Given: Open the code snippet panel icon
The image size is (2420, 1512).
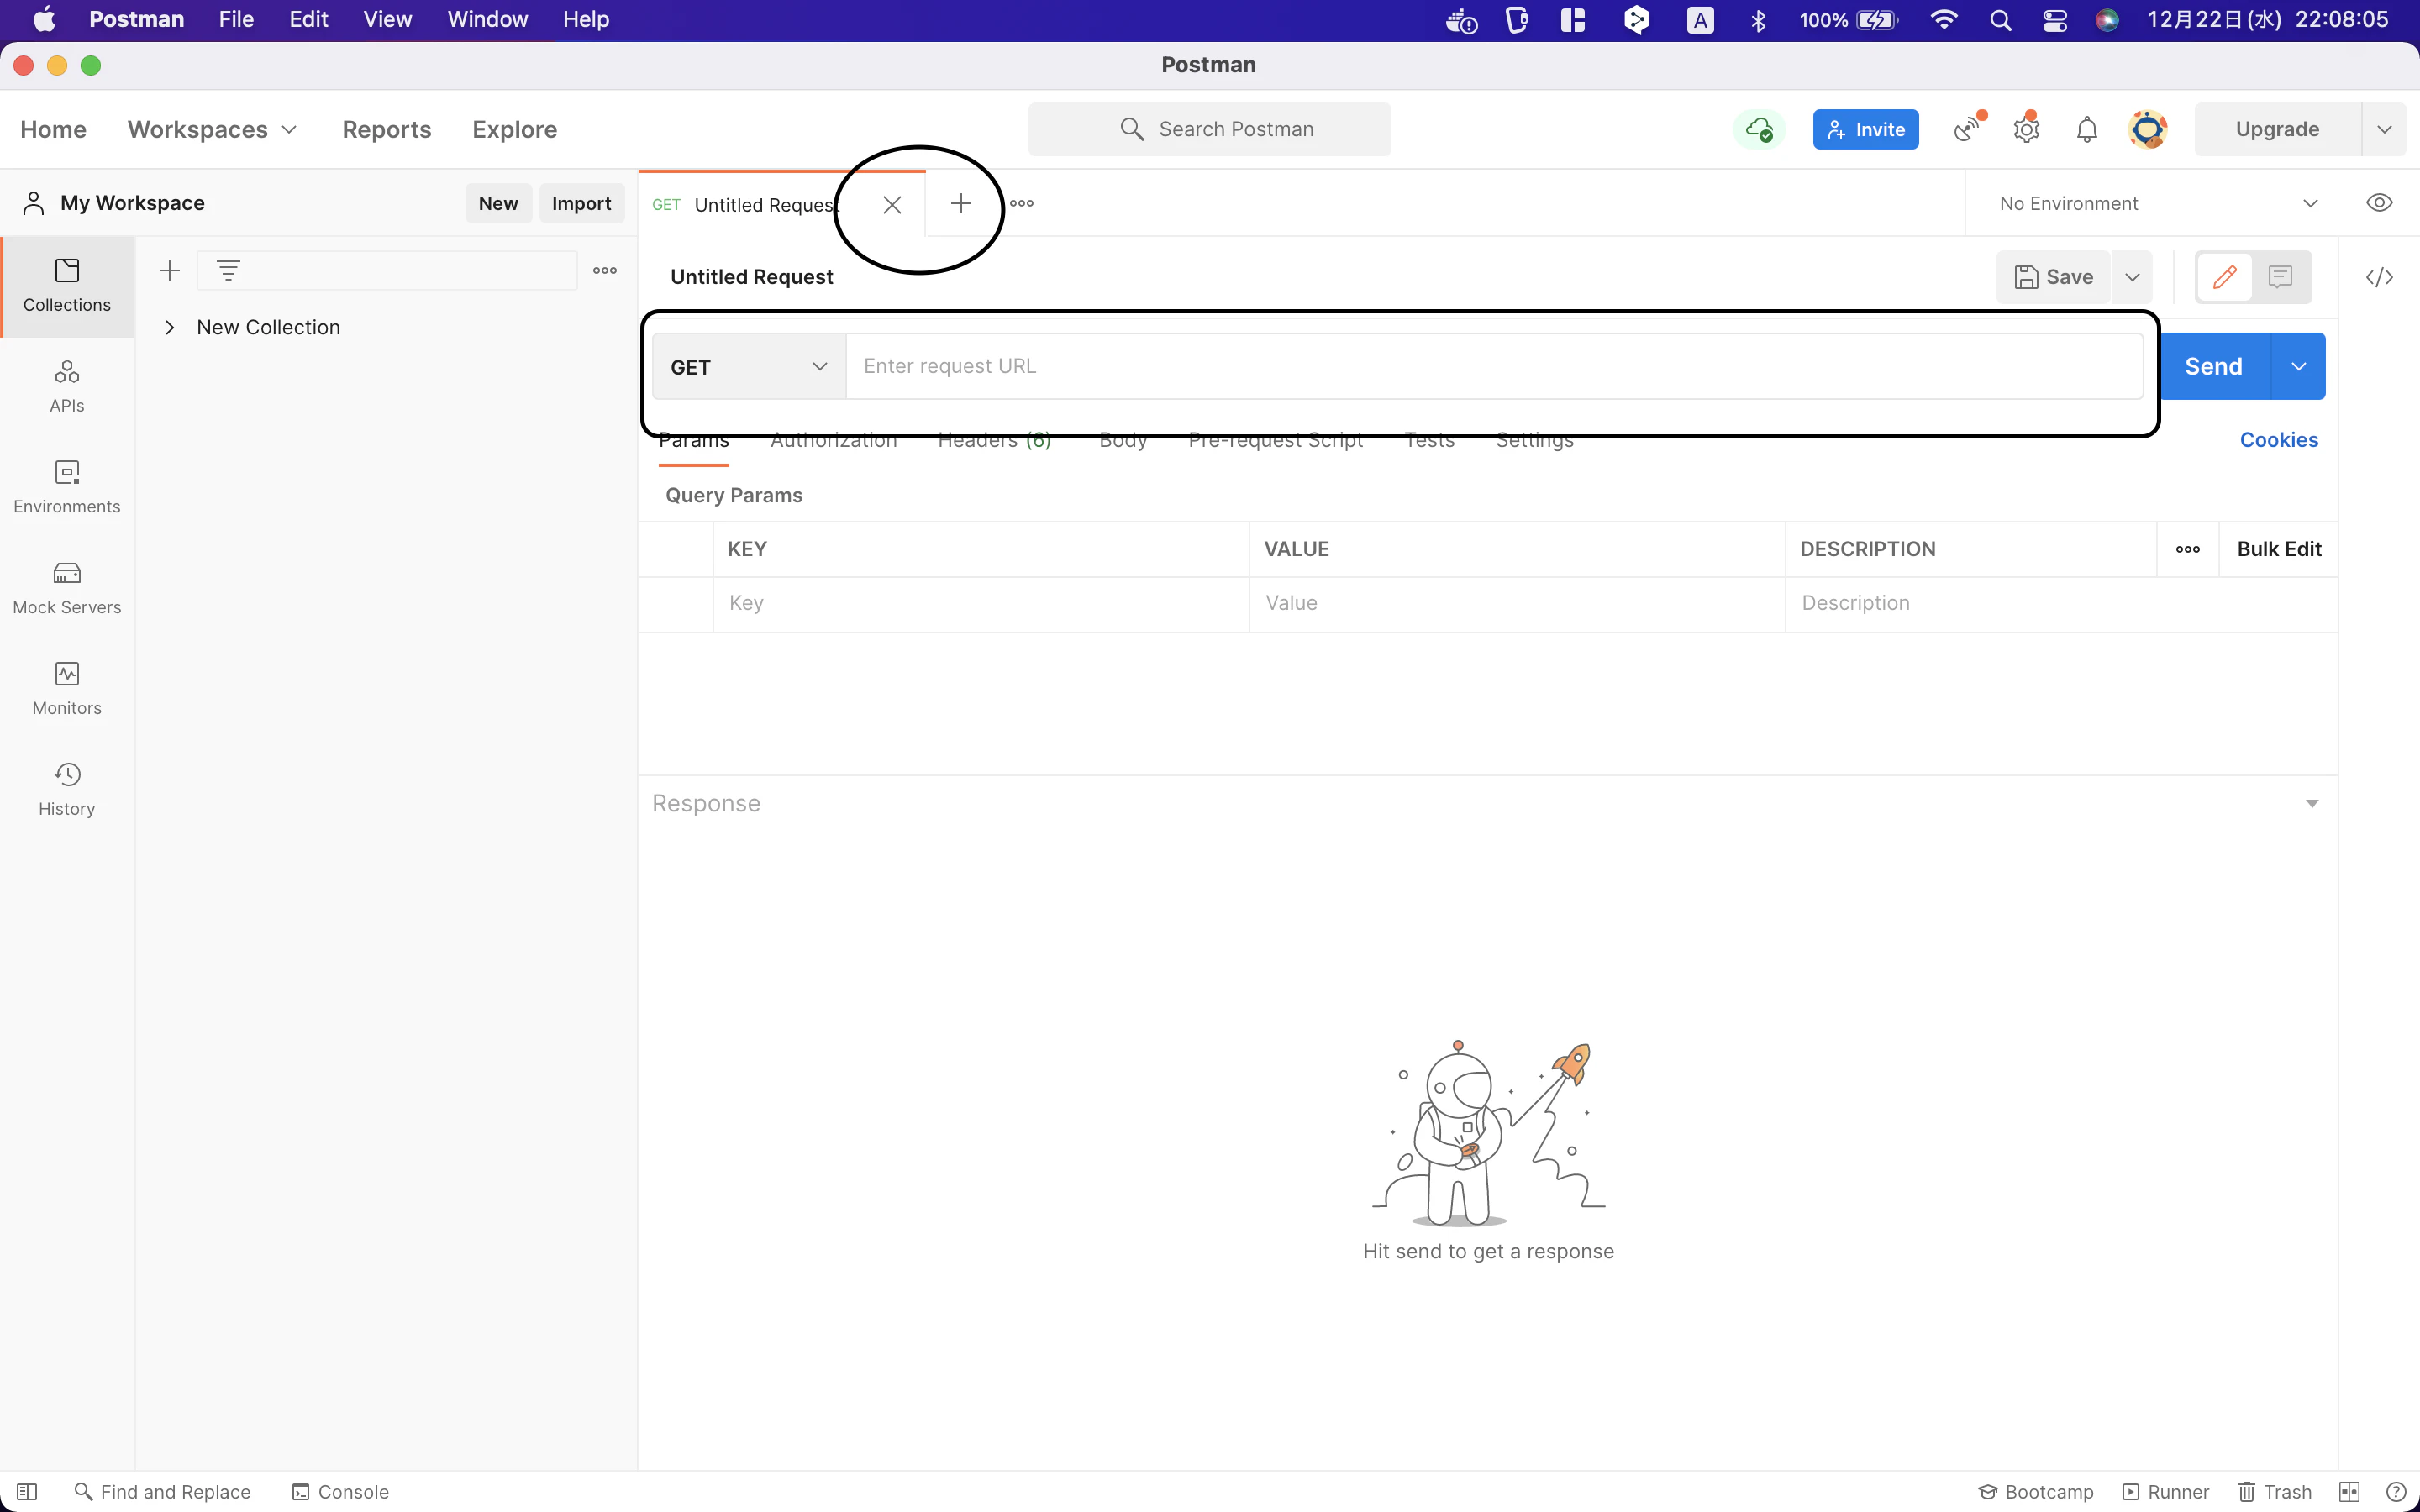Looking at the screenshot, I should (x=2380, y=277).
